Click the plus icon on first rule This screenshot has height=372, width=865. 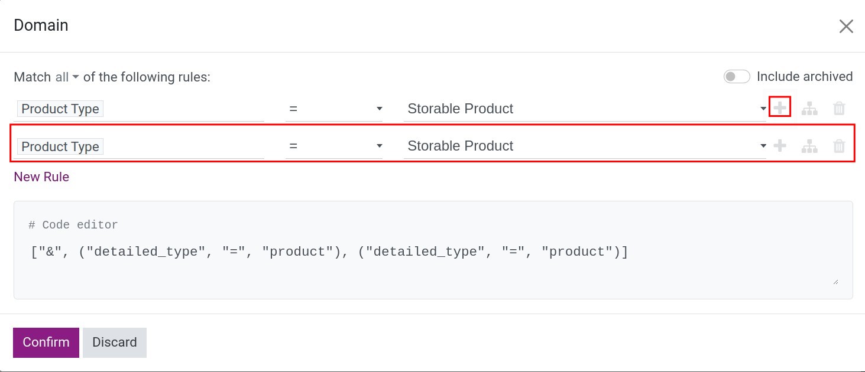(x=780, y=108)
